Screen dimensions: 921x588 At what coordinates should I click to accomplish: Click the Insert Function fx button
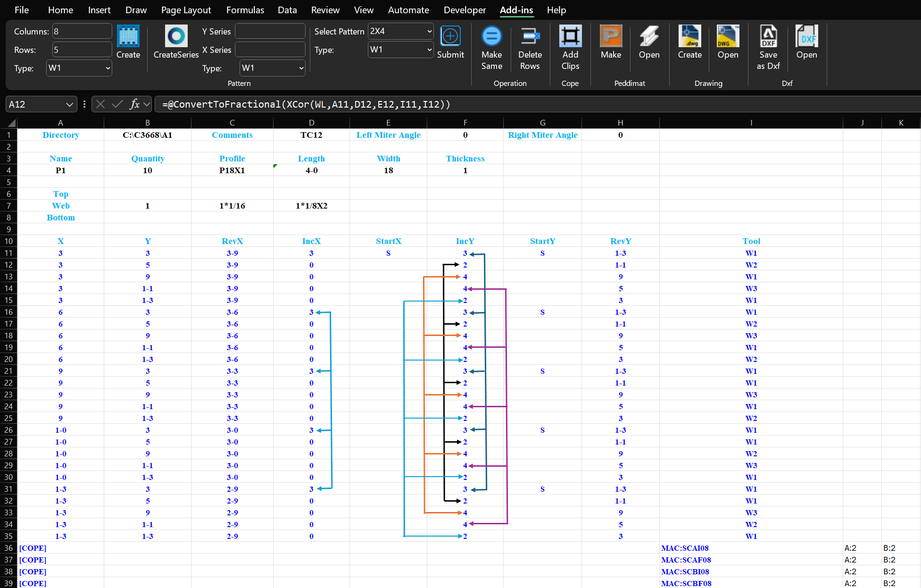(x=134, y=104)
